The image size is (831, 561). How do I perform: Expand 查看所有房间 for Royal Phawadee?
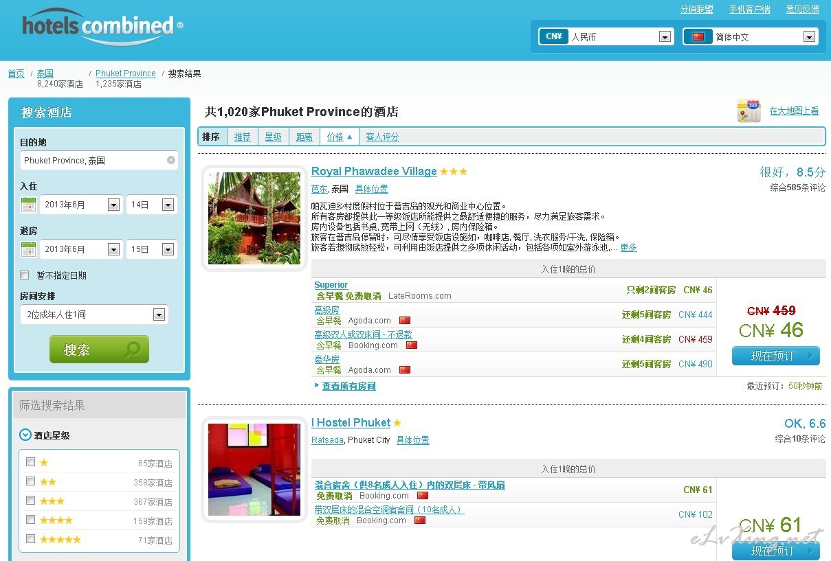tap(348, 387)
